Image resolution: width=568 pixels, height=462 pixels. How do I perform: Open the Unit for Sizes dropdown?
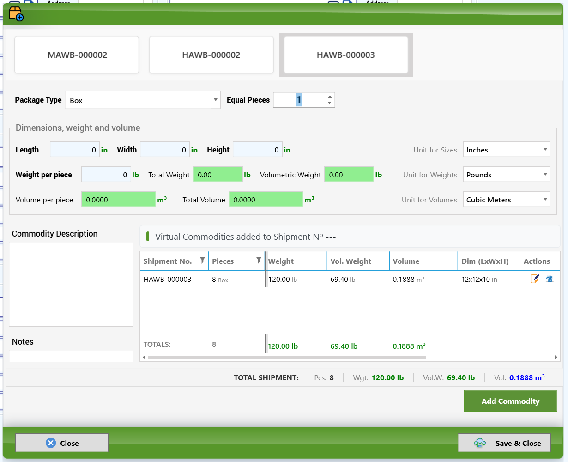point(545,150)
